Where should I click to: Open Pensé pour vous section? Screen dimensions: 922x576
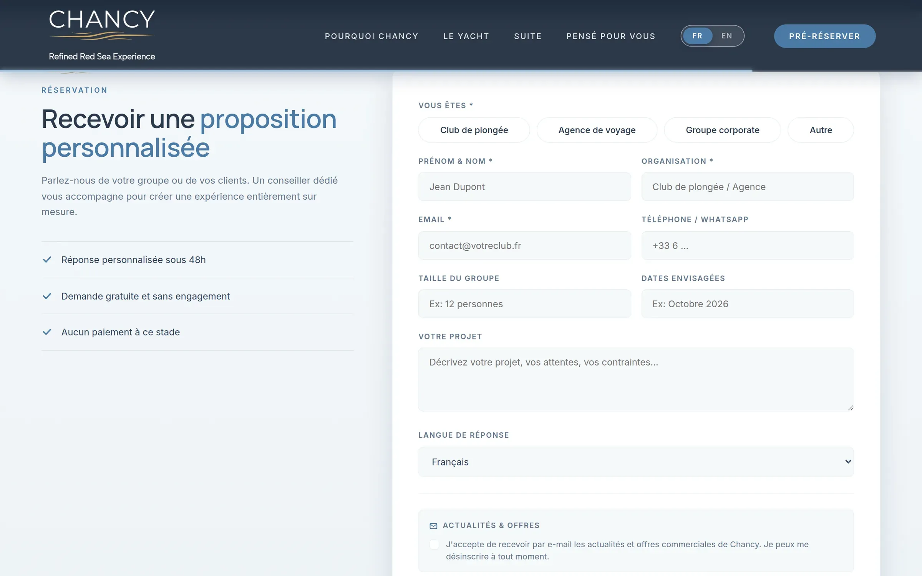[611, 36]
